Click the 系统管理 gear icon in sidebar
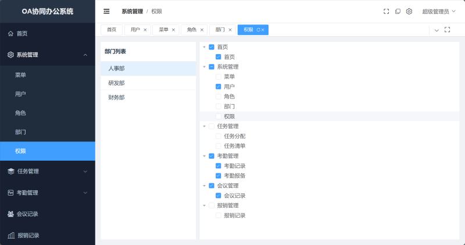Viewport: 465px width, 245px height. click(x=10, y=55)
